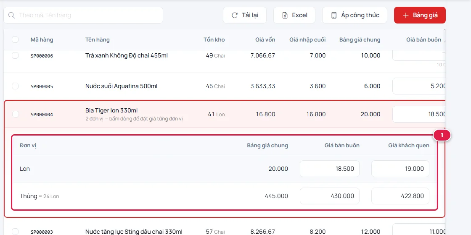Viewport: 471px width, 235px height.
Task: Check the box for SP000005
Action: pos(15,86)
